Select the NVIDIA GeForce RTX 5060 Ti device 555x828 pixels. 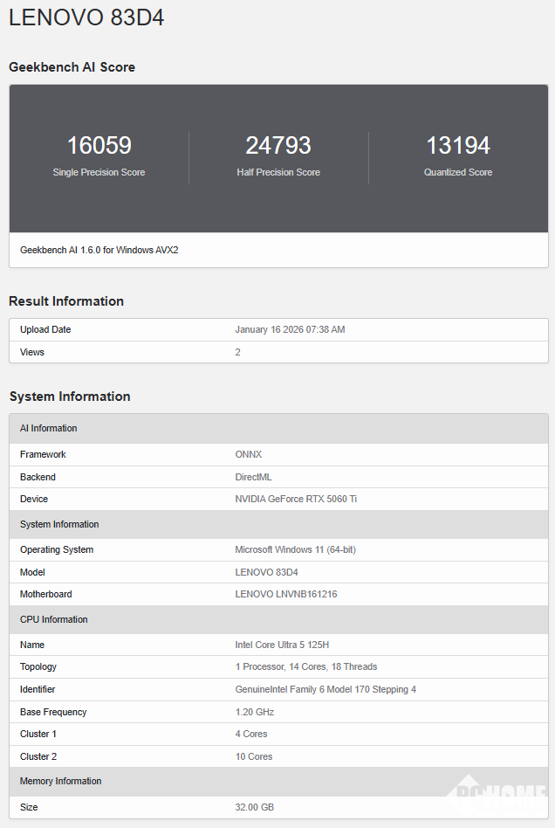pos(296,499)
